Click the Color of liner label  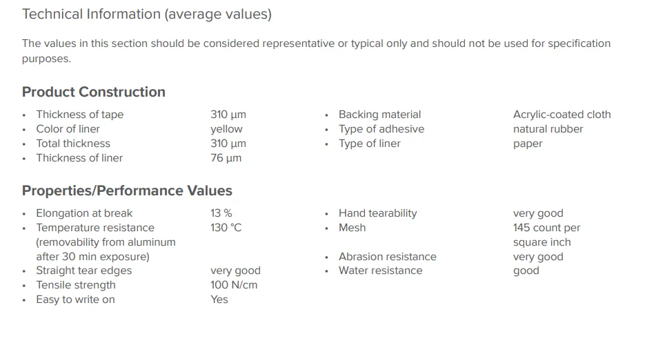pyautogui.click(x=68, y=129)
